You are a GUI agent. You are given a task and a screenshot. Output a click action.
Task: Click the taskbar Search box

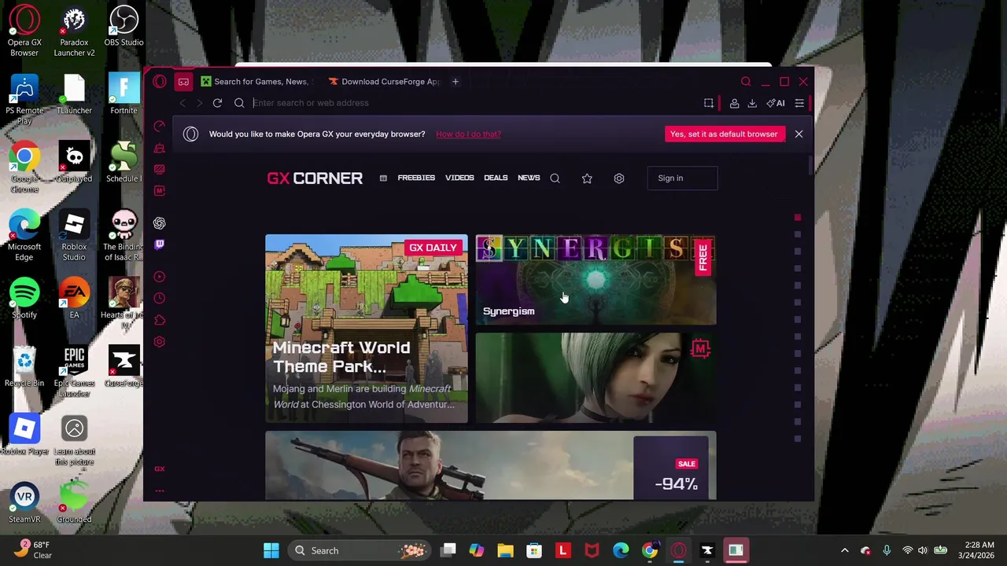tap(359, 550)
